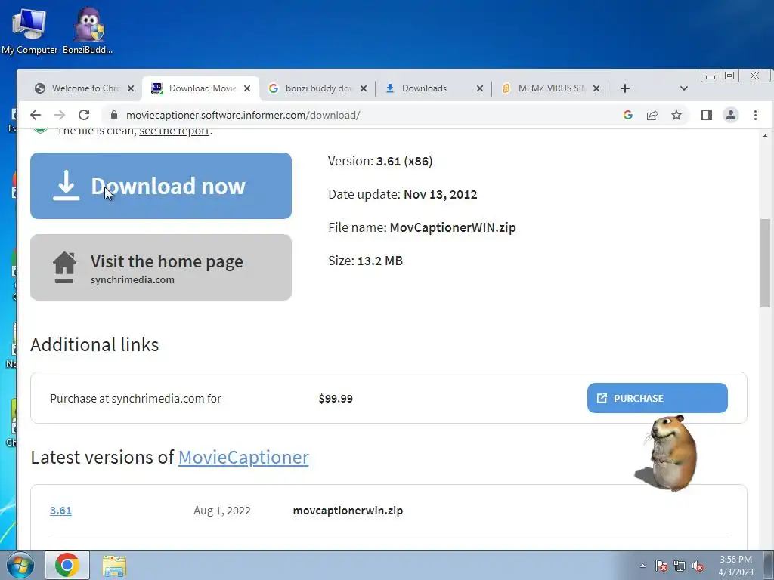Expand the tab search chevron
Image resolution: width=774 pixels, height=580 pixels.
click(x=683, y=88)
